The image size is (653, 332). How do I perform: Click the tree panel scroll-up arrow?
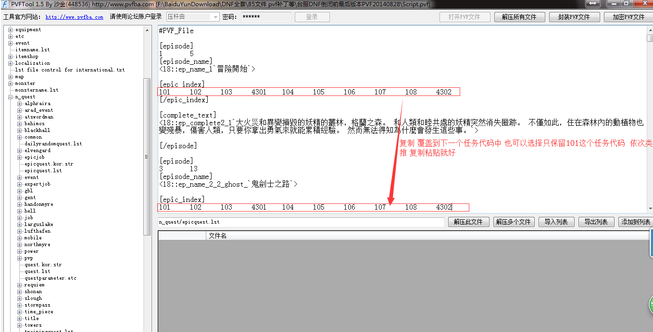pyautogui.click(x=147, y=30)
